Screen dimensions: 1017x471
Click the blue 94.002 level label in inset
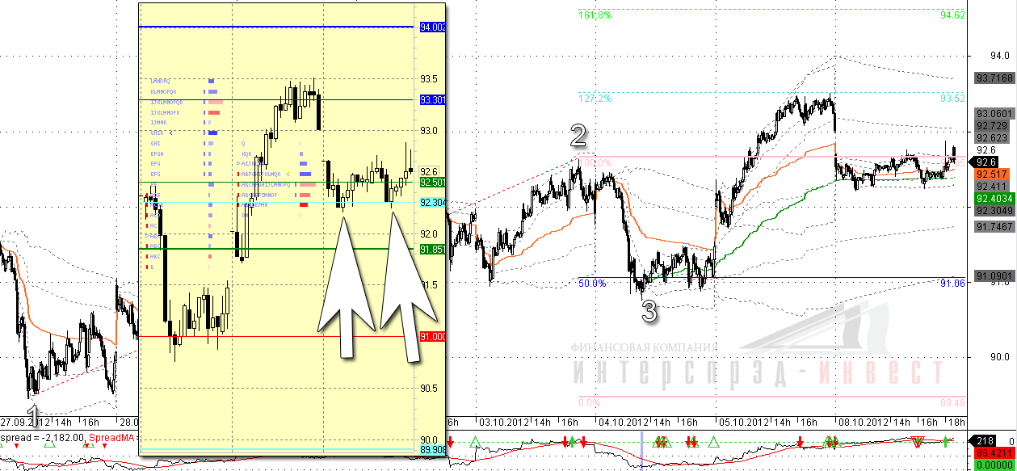pyautogui.click(x=433, y=27)
